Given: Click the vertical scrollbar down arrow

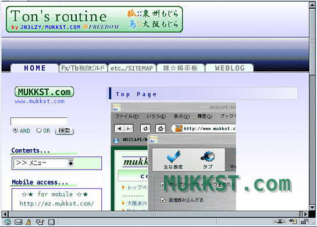Looking at the screenshot, I should [x=312, y=207].
